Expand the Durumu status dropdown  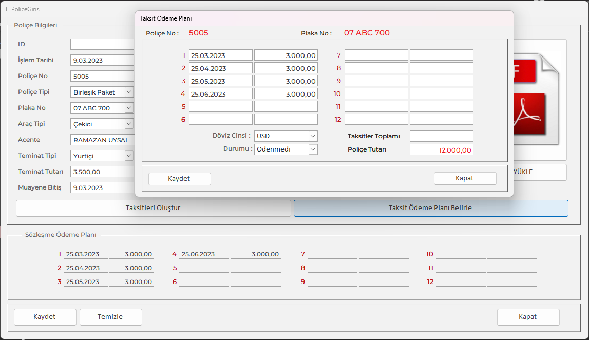313,149
